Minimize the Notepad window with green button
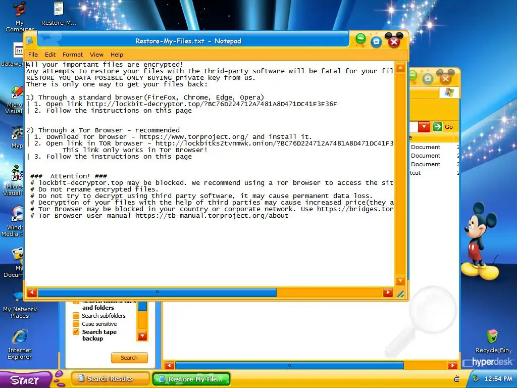Image resolution: width=517 pixels, height=388 pixels. (x=360, y=39)
